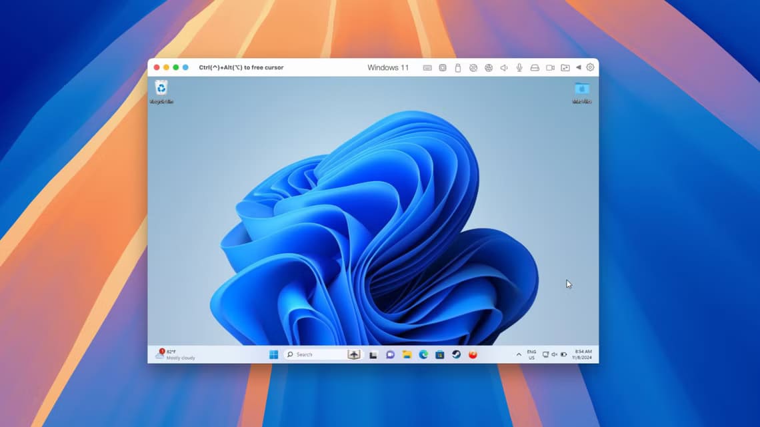Viewport: 760px width, 427px height.
Task: Collapse the VM toolbar using the triangle arrow
Action: (578, 67)
